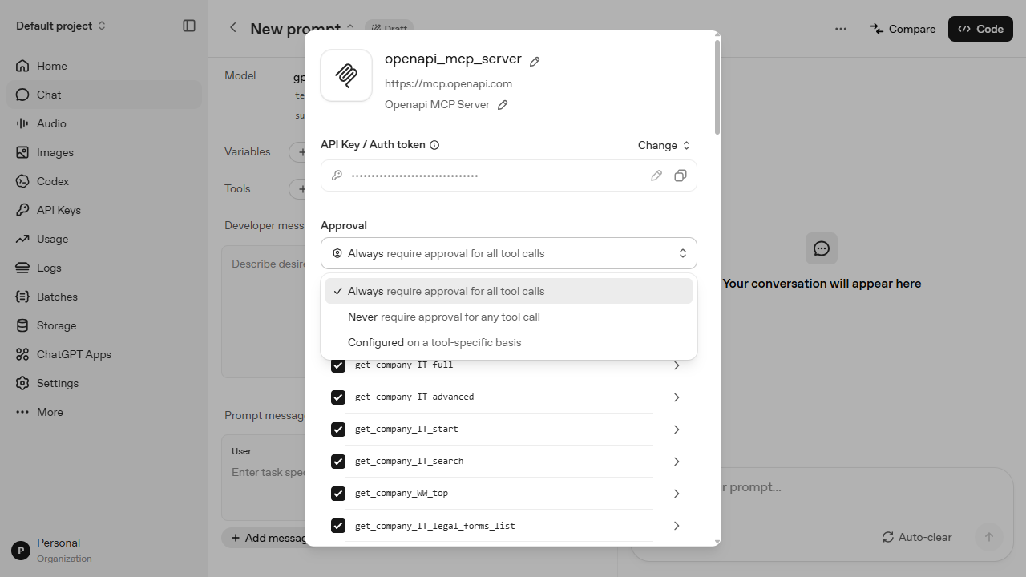This screenshot has width=1026, height=577.
Task: Click the get_company_IT_search tool name
Action: [409, 462]
